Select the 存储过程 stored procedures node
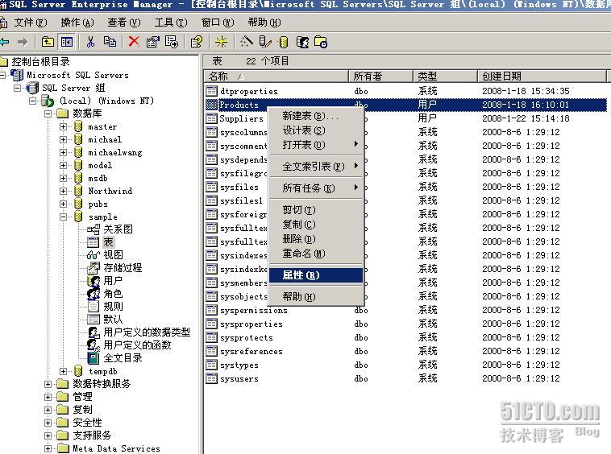Screen dimensions: 611x454 [123, 268]
